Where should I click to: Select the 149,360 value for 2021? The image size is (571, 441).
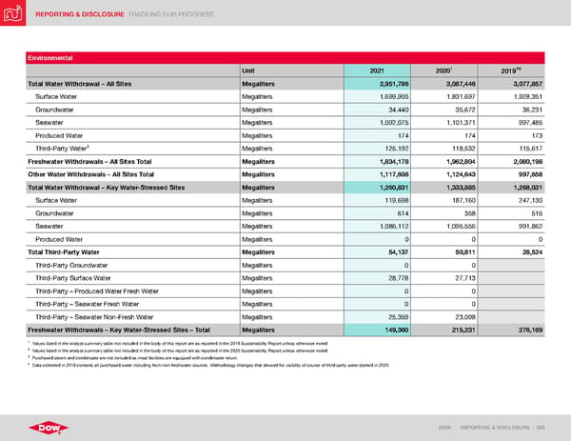coord(397,330)
